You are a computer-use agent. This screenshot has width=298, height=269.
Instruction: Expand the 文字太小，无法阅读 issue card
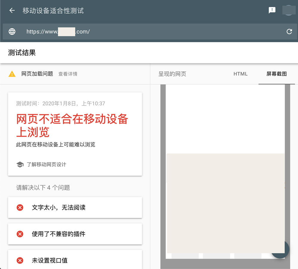click(75, 208)
